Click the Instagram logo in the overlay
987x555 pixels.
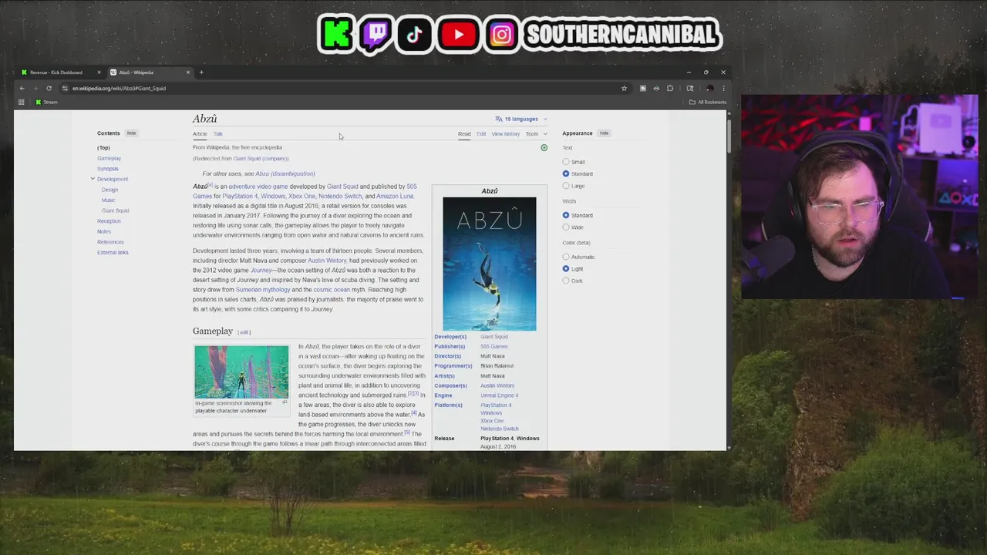coord(501,35)
